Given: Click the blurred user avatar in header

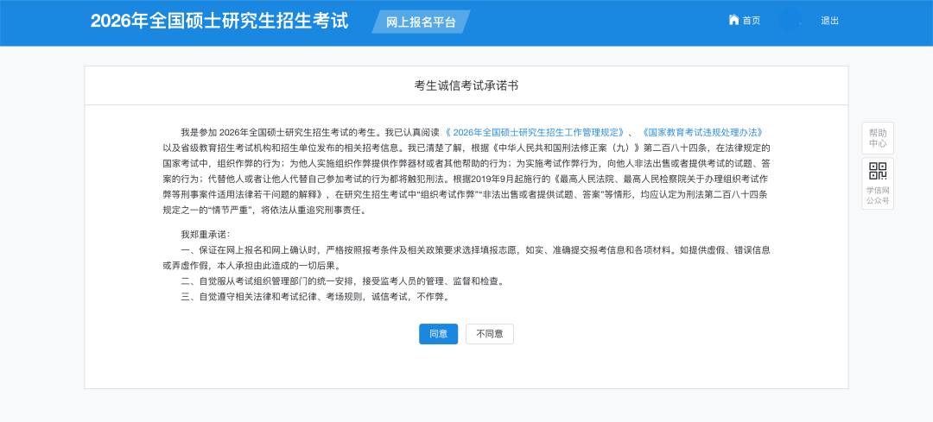Looking at the screenshot, I should tap(790, 20).
